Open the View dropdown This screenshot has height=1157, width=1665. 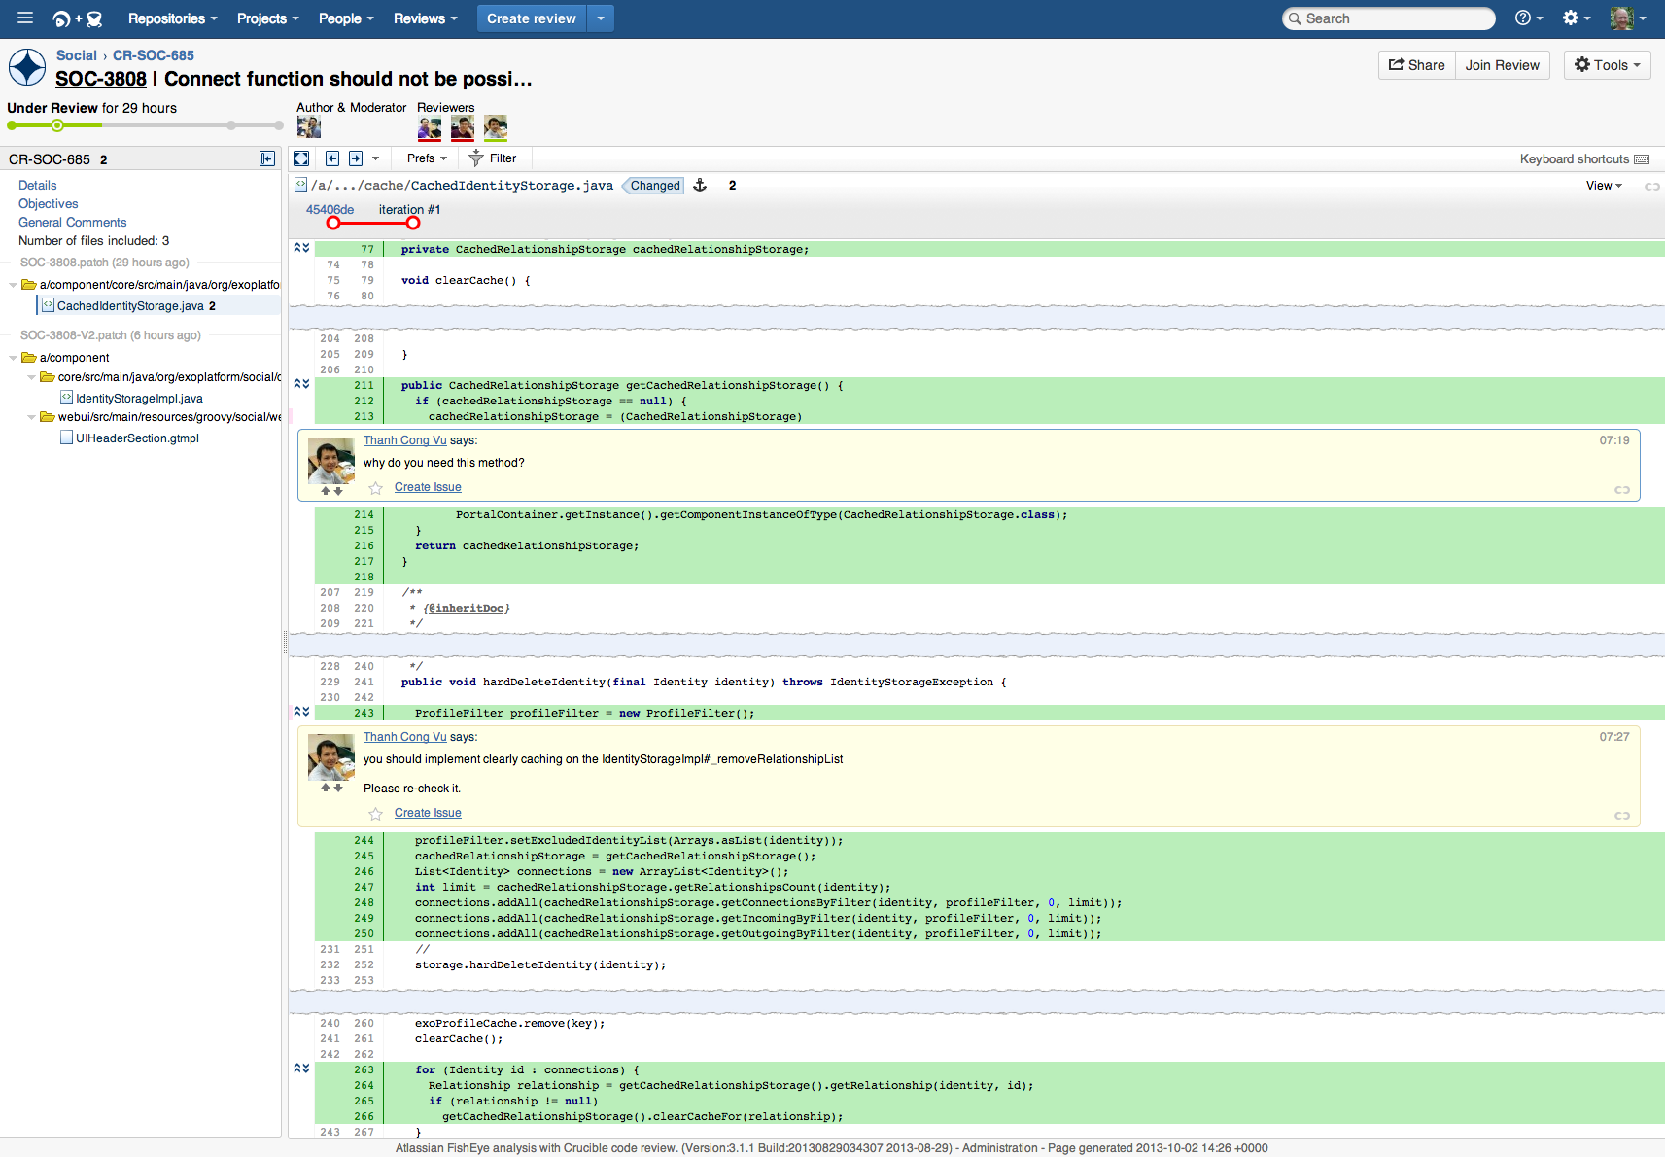click(1604, 186)
